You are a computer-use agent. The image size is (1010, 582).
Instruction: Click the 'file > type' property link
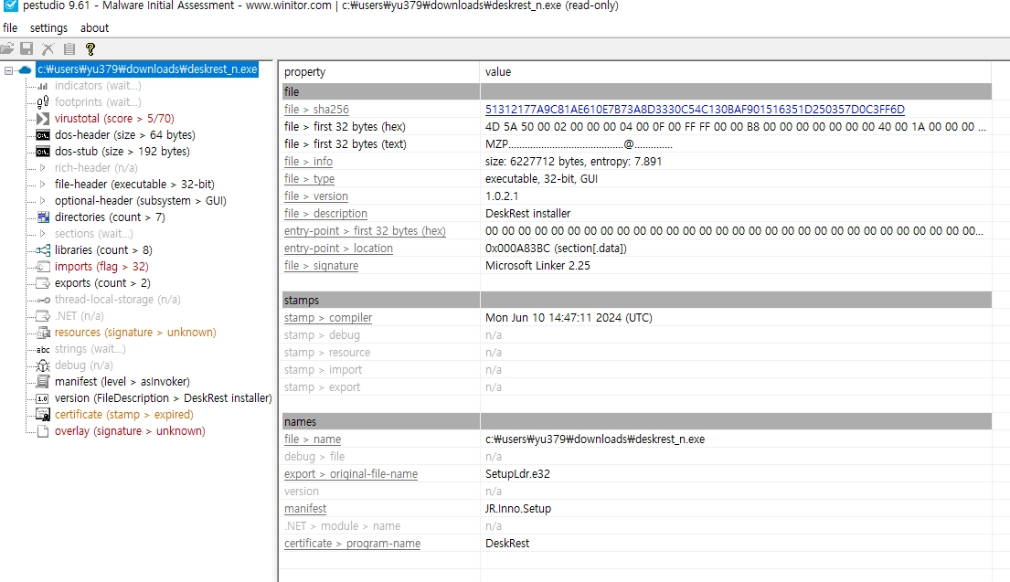coord(309,179)
